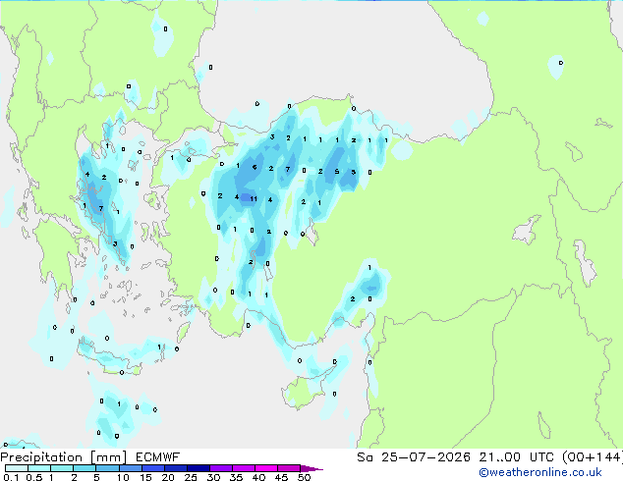Click the '30' legend scale label
This screenshot has height=481, width=623.
coord(213,477)
